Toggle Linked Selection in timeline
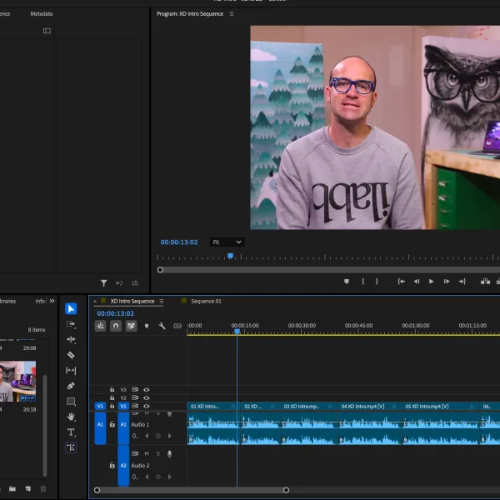 131,326
